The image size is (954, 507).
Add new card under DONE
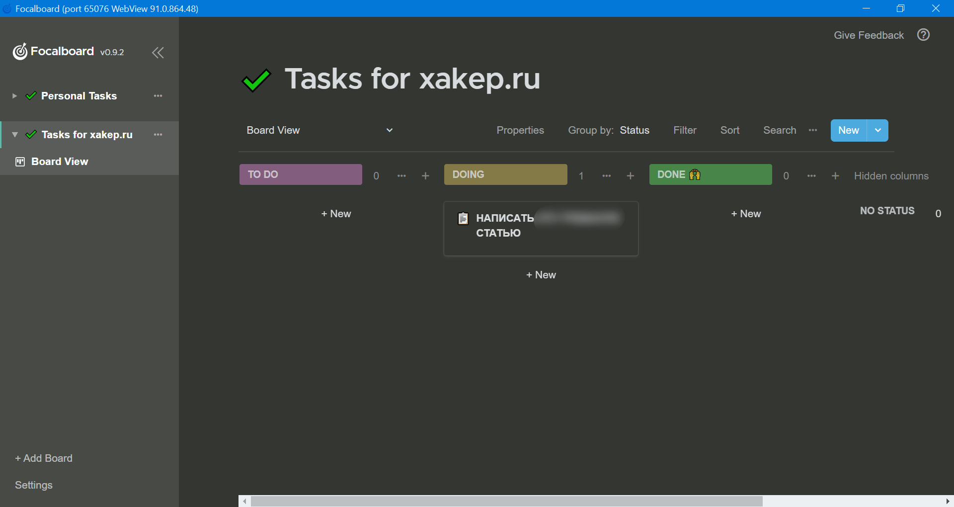pyautogui.click(x=746, y=214)
